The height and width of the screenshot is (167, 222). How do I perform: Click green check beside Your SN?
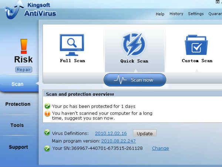pos(47,148)
